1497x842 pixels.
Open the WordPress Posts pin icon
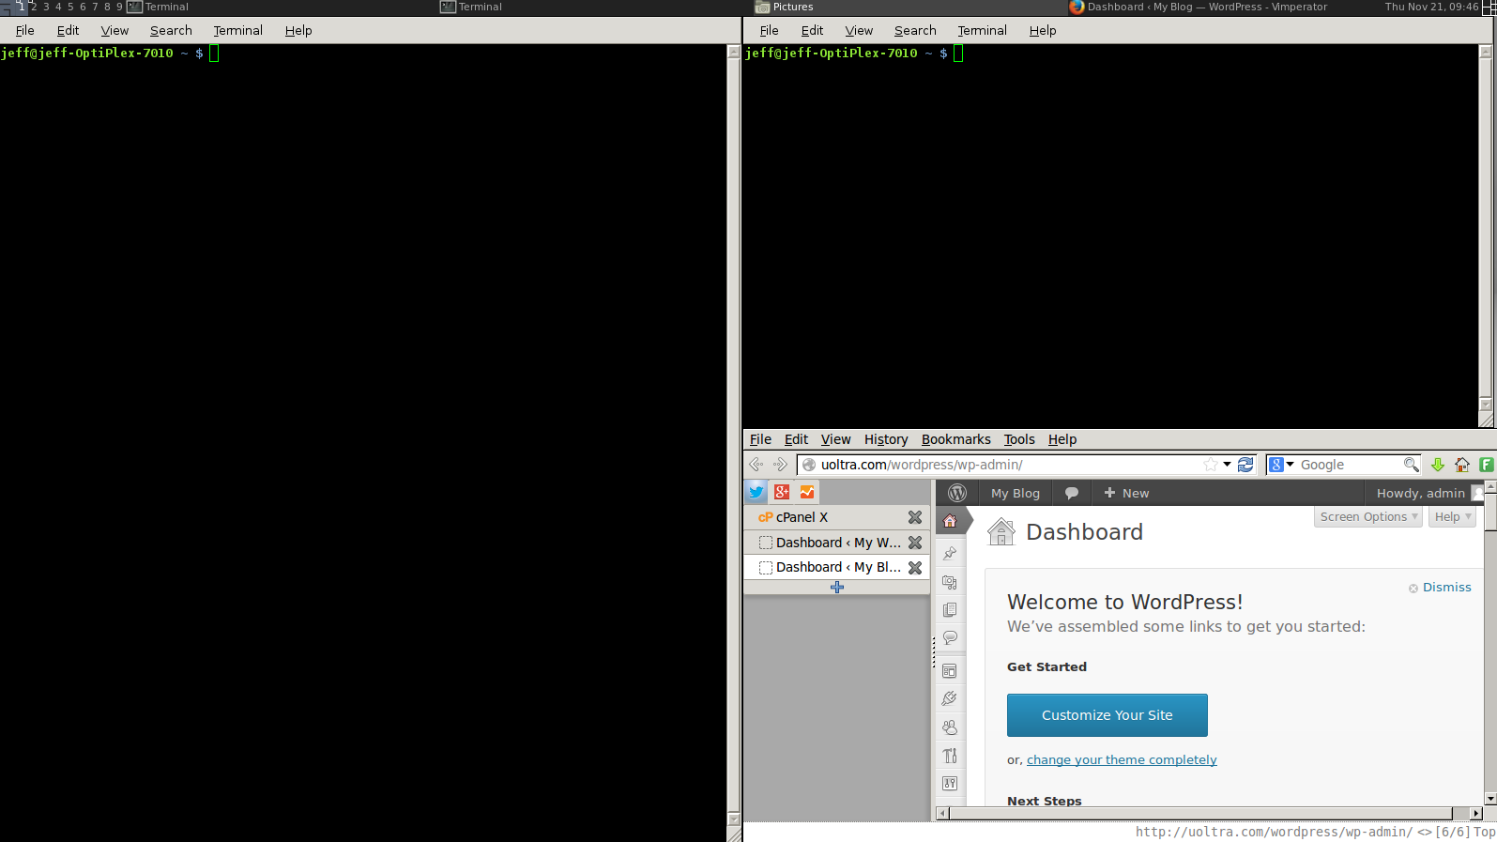point(950,554)
